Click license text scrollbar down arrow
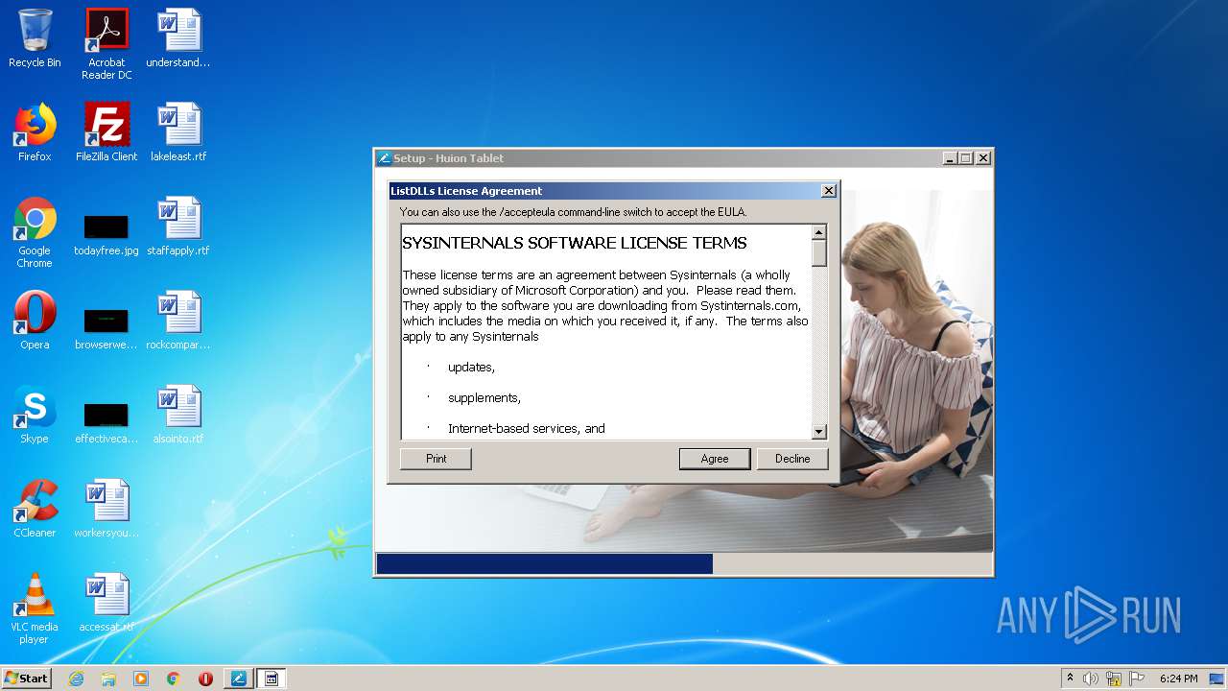 (819, 432)
